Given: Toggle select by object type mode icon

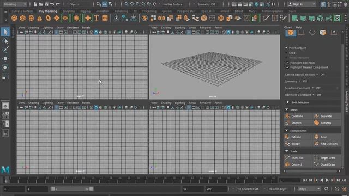Looking at the screenshot, I should coord(105,4).
